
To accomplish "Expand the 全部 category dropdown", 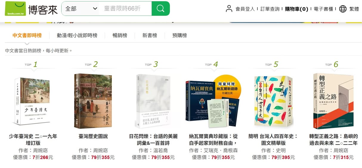I will point(81,9).
